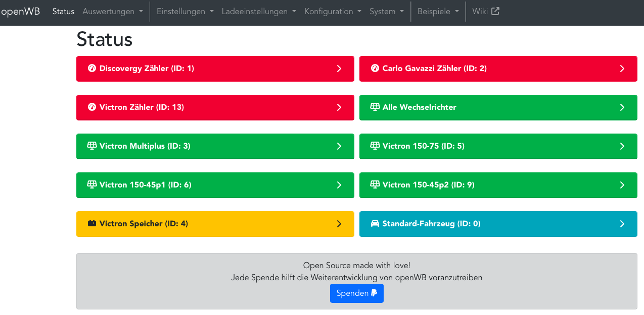Click the battery icon on Victron Speicher
644x315 pixels.
(x=91, y=224)
